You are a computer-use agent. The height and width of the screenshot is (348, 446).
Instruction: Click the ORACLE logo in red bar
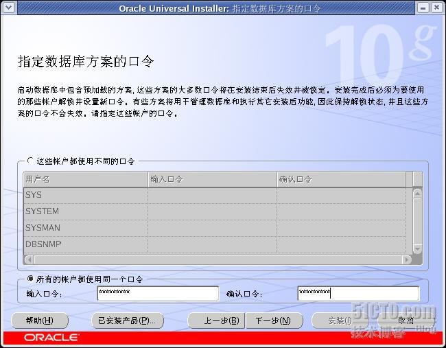51,338
